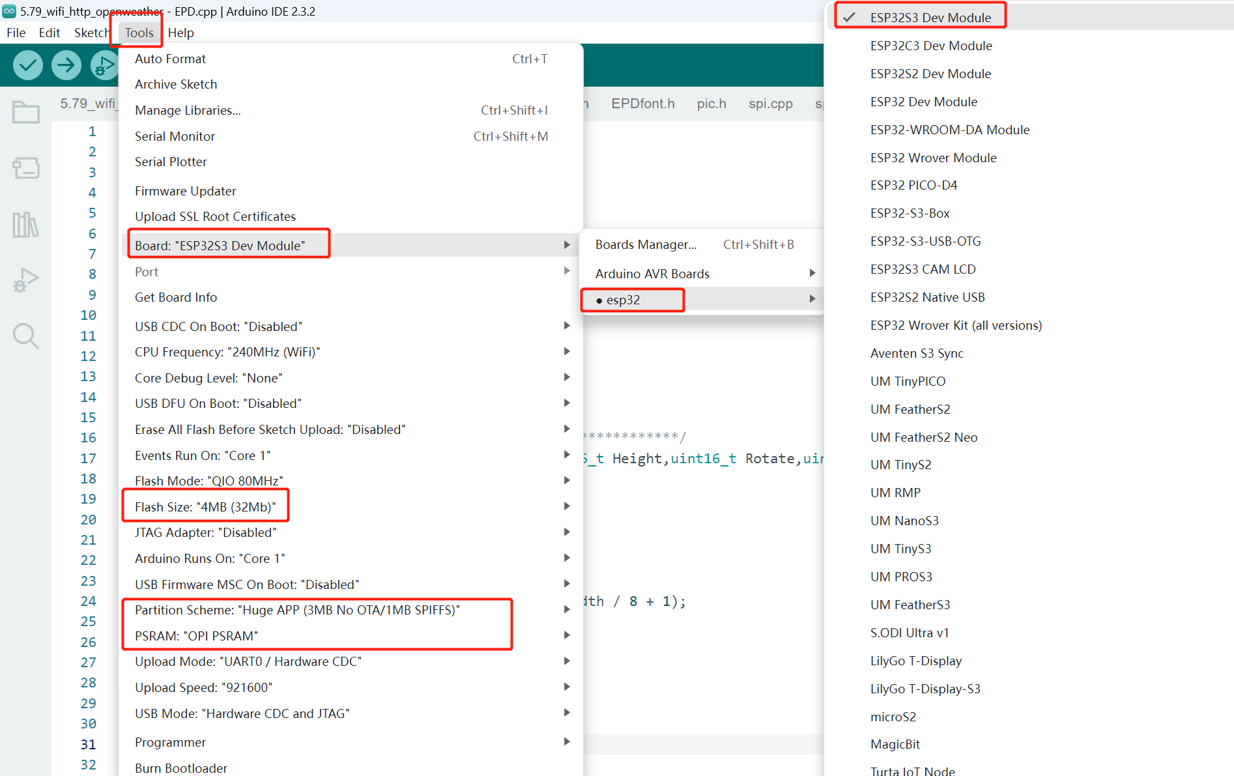Open the Serial Monitor
The height and width of the screenshot is (776, 1234).
351,136
